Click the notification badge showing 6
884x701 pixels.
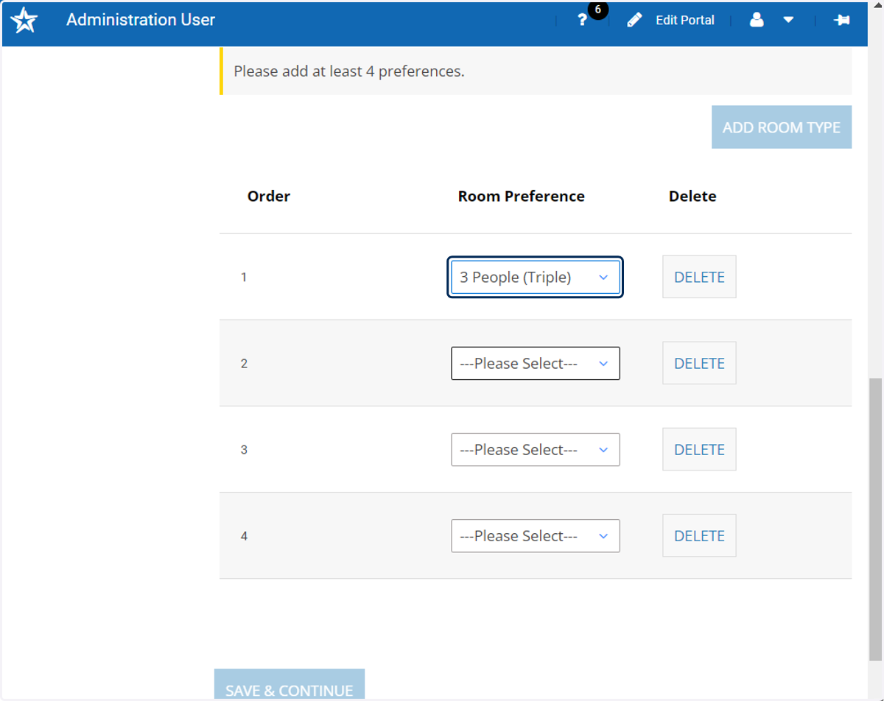tap(597, 10)
